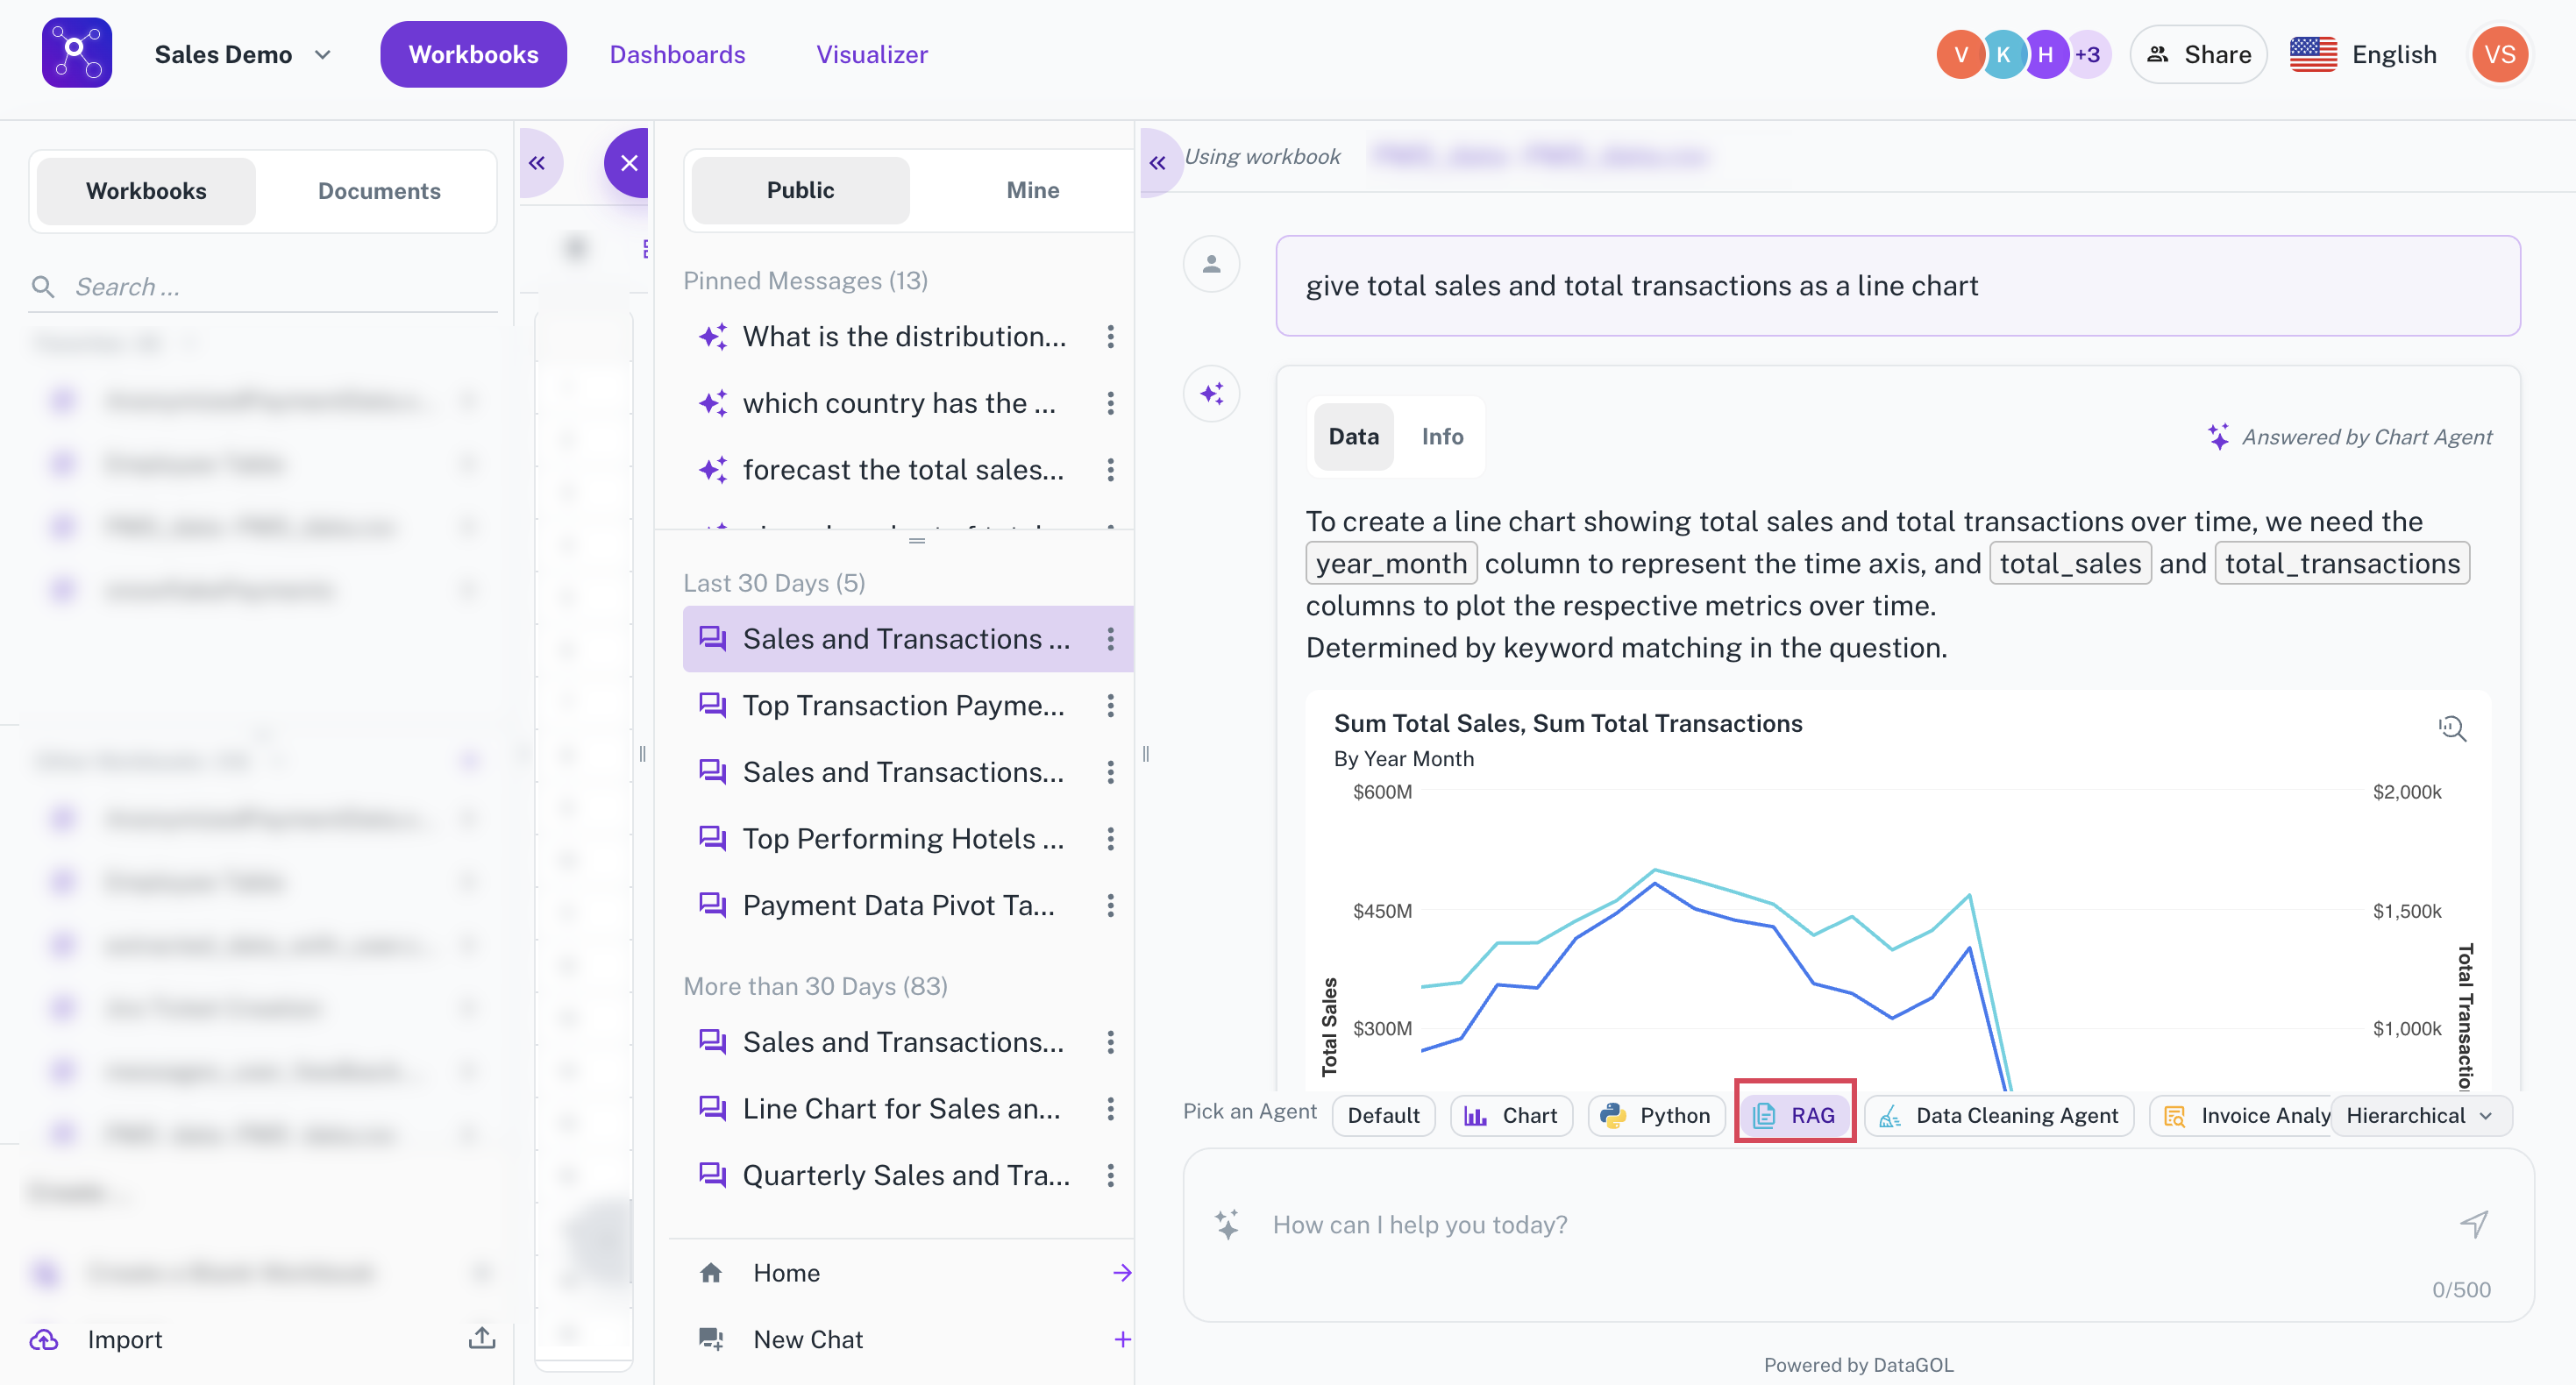Open options for 'Top Performing Hotels ...'
This screenshot has width=2576, height=1385.
pos(1110,839)
